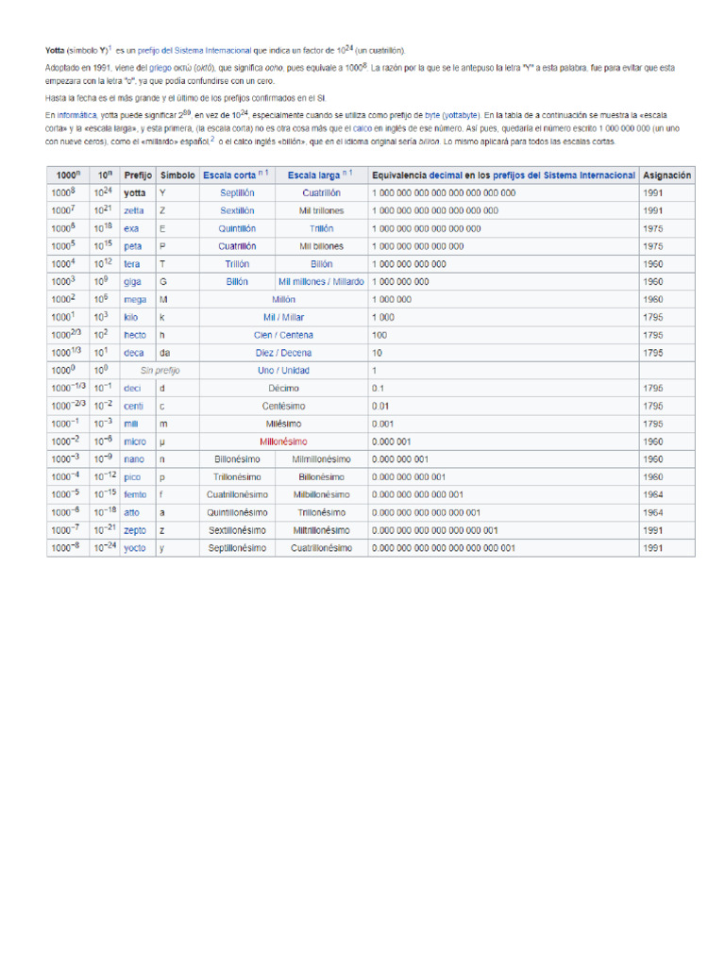The image size is (725, 966).
Task: Click the 'Mil millones / Millardo' link
Action: pyautogui.click(x=321, y=281)
